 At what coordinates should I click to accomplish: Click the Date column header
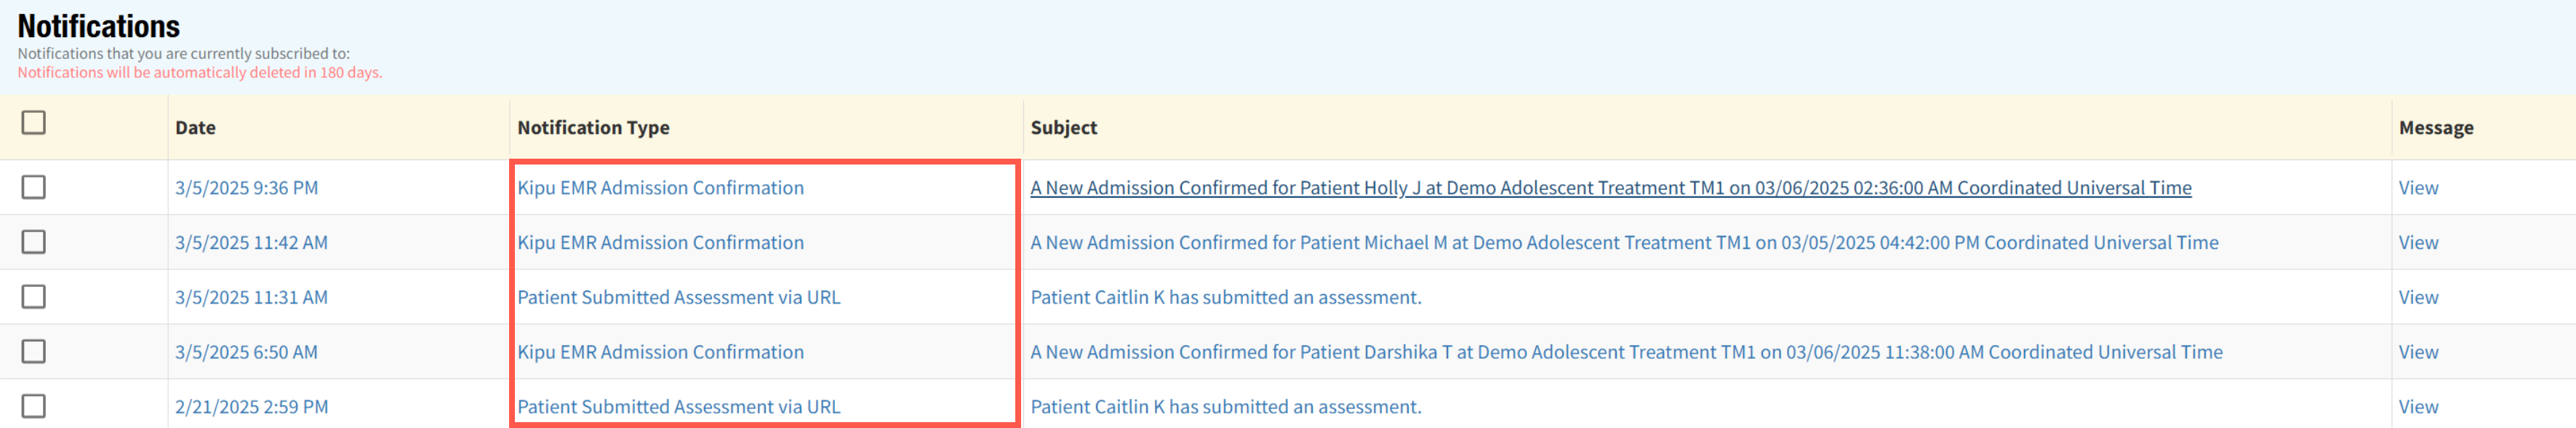tap(195, 128)
